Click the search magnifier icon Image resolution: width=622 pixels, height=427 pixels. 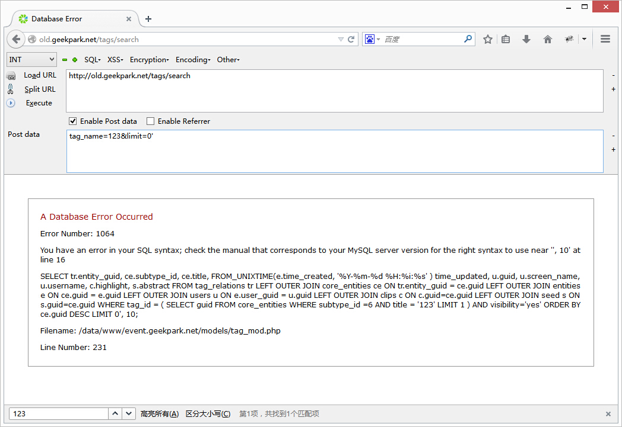[468, 38]
